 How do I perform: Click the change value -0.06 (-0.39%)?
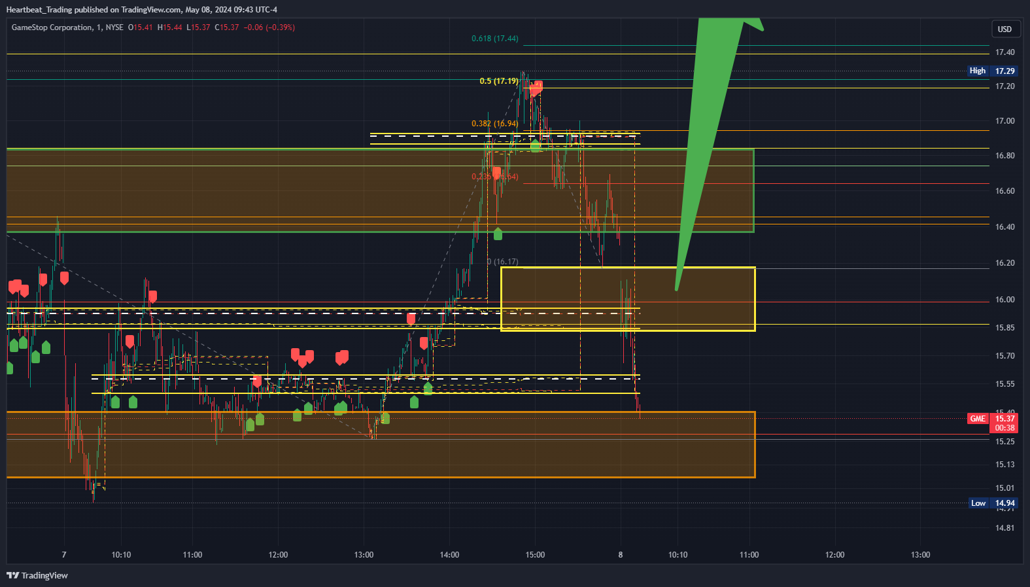pyautogui.click(x=269, y=27)
